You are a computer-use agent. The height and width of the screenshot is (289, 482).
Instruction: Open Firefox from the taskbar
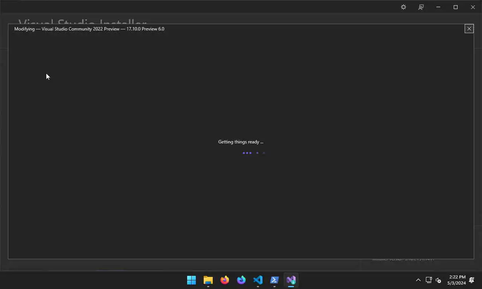point(225,280)
